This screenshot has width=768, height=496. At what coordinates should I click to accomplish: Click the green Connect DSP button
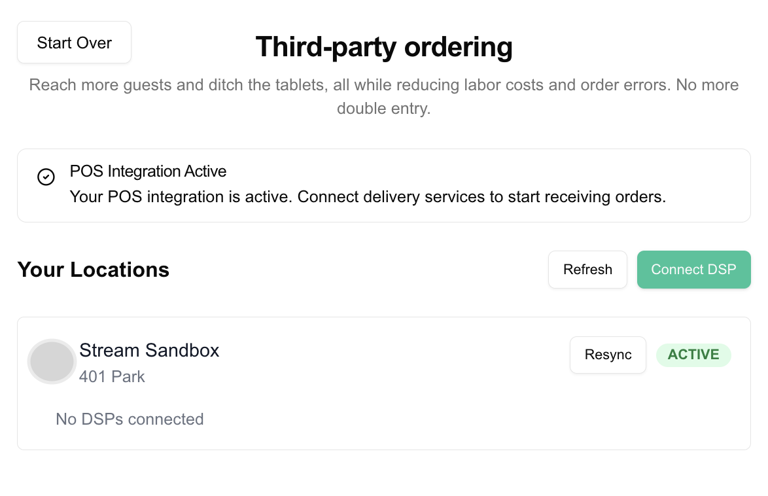tap(693, 270)
